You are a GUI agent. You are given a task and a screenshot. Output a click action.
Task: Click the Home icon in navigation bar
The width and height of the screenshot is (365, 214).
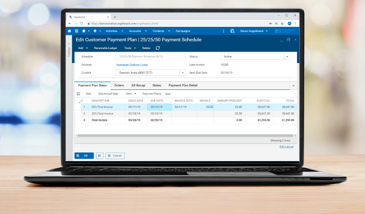(x=70, y=31)
